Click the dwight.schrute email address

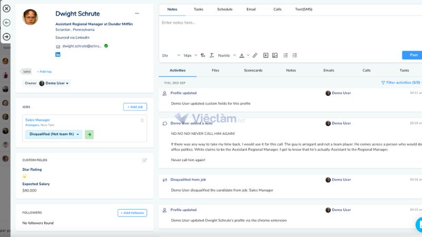point(82,46)
